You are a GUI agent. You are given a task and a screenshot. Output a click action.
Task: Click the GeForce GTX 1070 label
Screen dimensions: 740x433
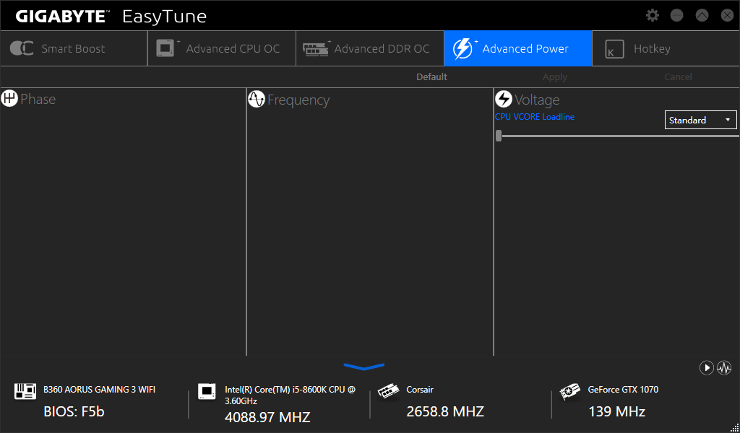623,390
